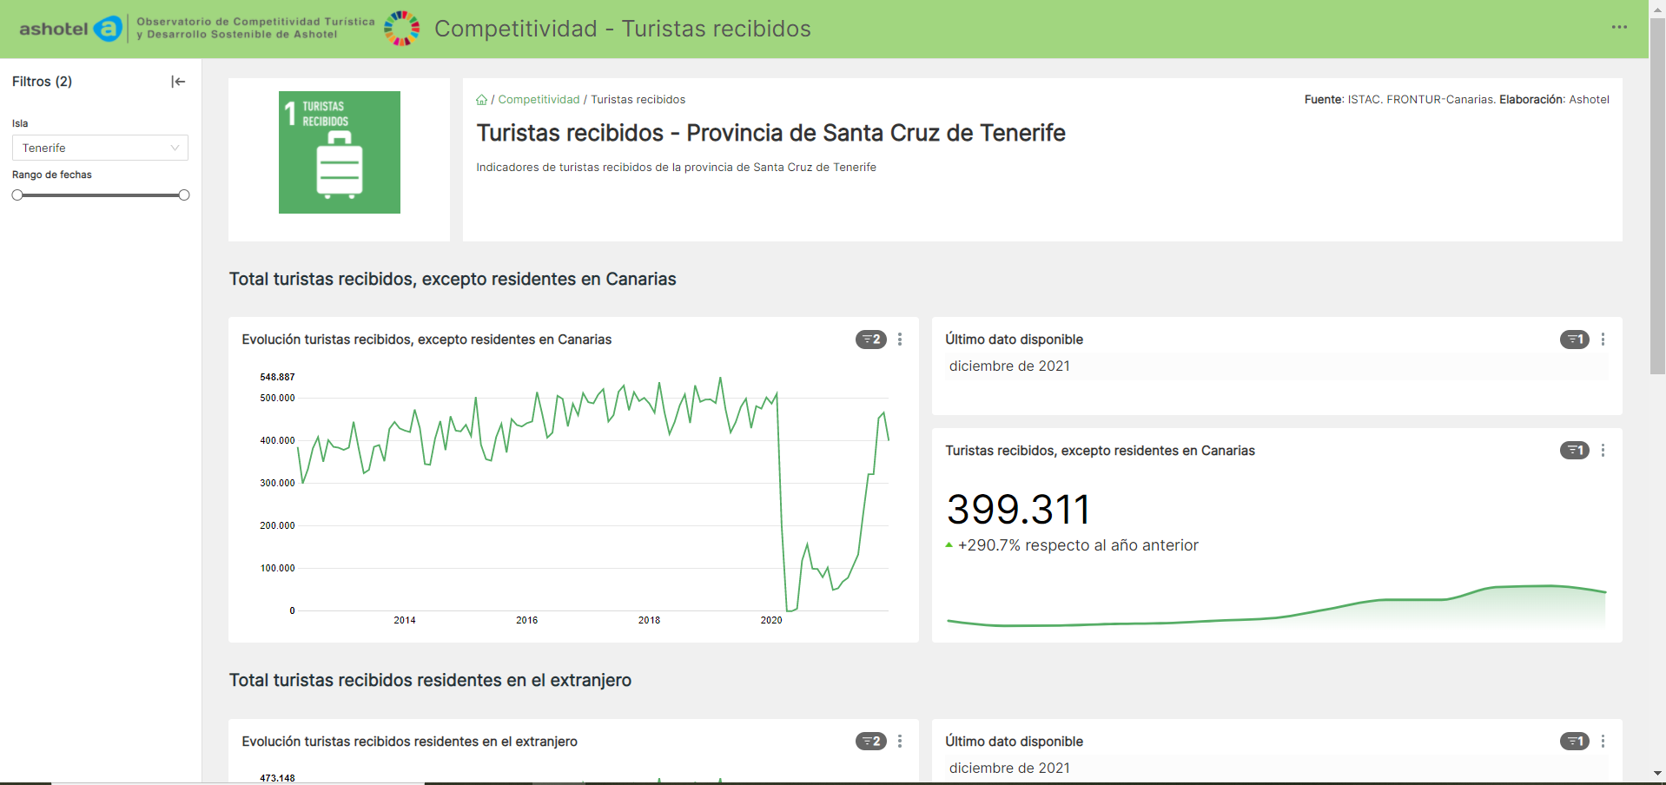Click filter badge on Turistas recibidos 399.311 card
The width and height of the screenshot is (1666, 785).
click(1574, 451)
